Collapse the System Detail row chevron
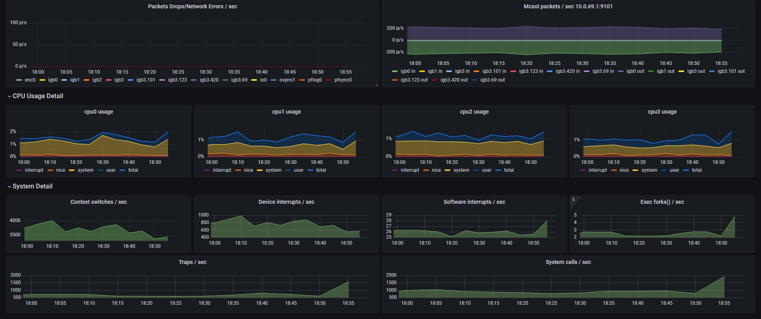The height and width of the screenshot is (319, 761). pos(10,186)
